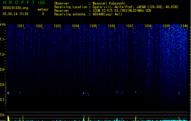Click the echo streak just before 1331
Image resolution: width=191 pixels, height=121 pixels.
(20, 93)
